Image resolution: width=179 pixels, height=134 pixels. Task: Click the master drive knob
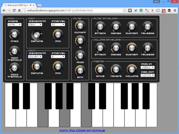point(100,70)
